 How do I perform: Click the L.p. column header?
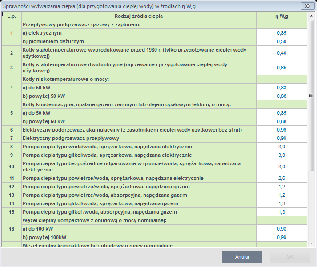click(x=12, y=16)
